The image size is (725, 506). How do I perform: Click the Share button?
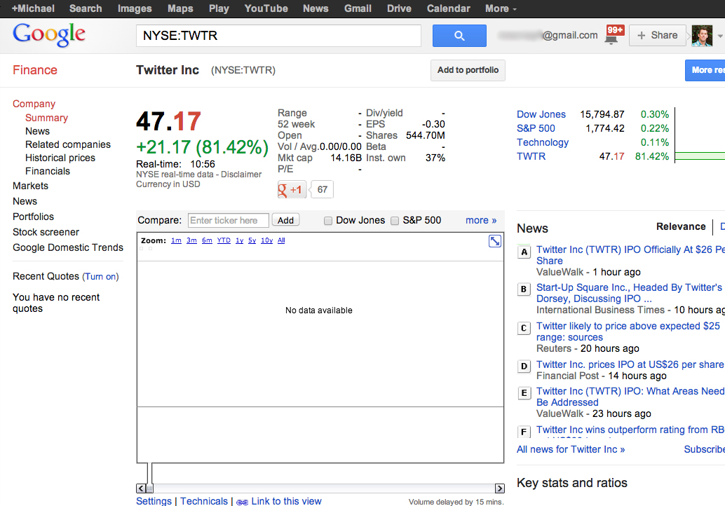click(658, 36)
